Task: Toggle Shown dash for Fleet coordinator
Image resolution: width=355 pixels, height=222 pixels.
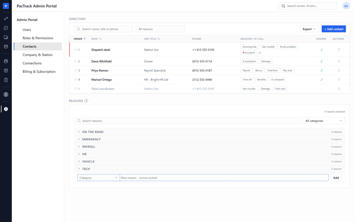Action: pyautogui.click(x=322, y=89)
